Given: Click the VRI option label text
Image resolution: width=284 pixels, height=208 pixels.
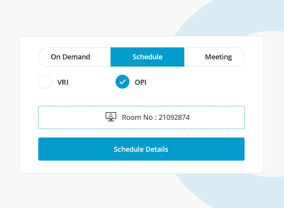Looking at the screenshot, I should tap(63, 82).
